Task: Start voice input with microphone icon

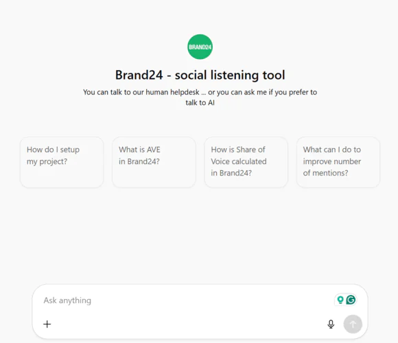Action: (x=331, y=324)
